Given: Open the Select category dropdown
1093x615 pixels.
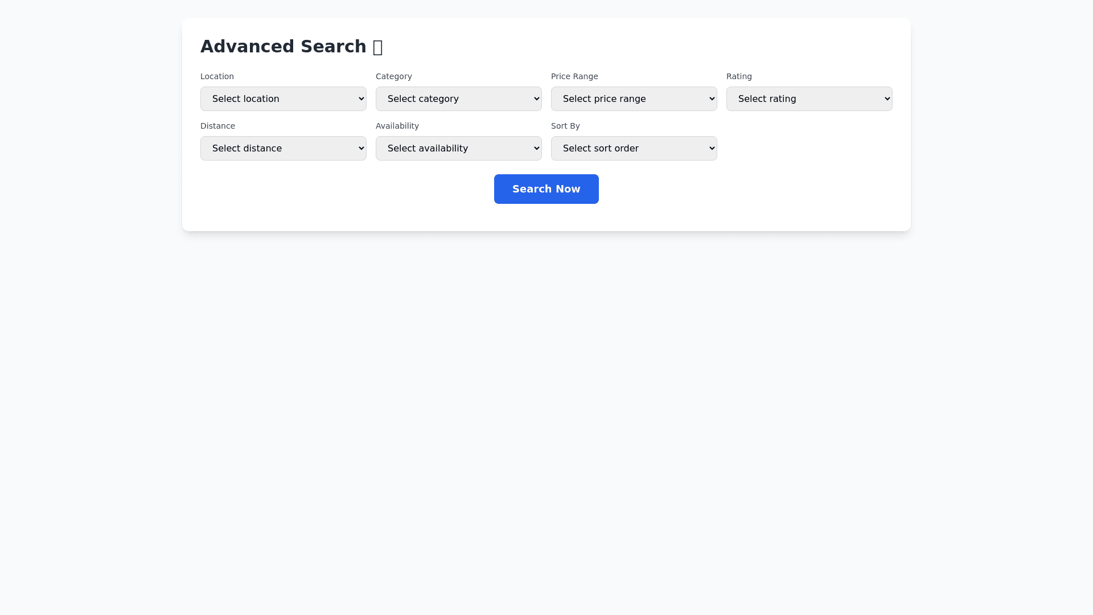Looking at the screenshot, I should (x=458, y=99).
